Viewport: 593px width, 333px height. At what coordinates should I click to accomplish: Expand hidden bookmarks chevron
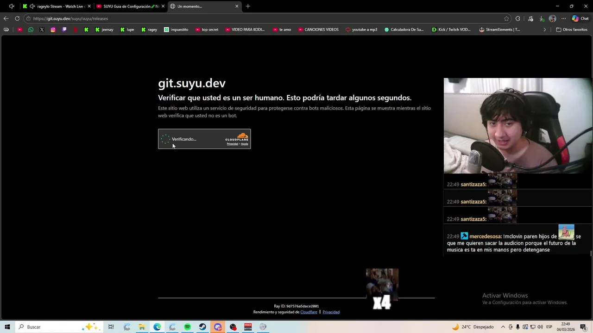545,30
